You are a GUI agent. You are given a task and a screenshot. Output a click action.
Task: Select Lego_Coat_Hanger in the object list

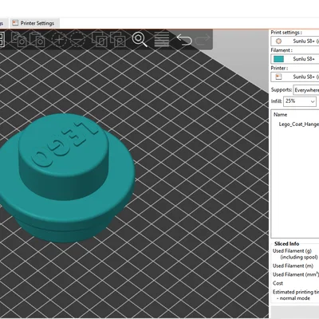[x=297, y=124]
